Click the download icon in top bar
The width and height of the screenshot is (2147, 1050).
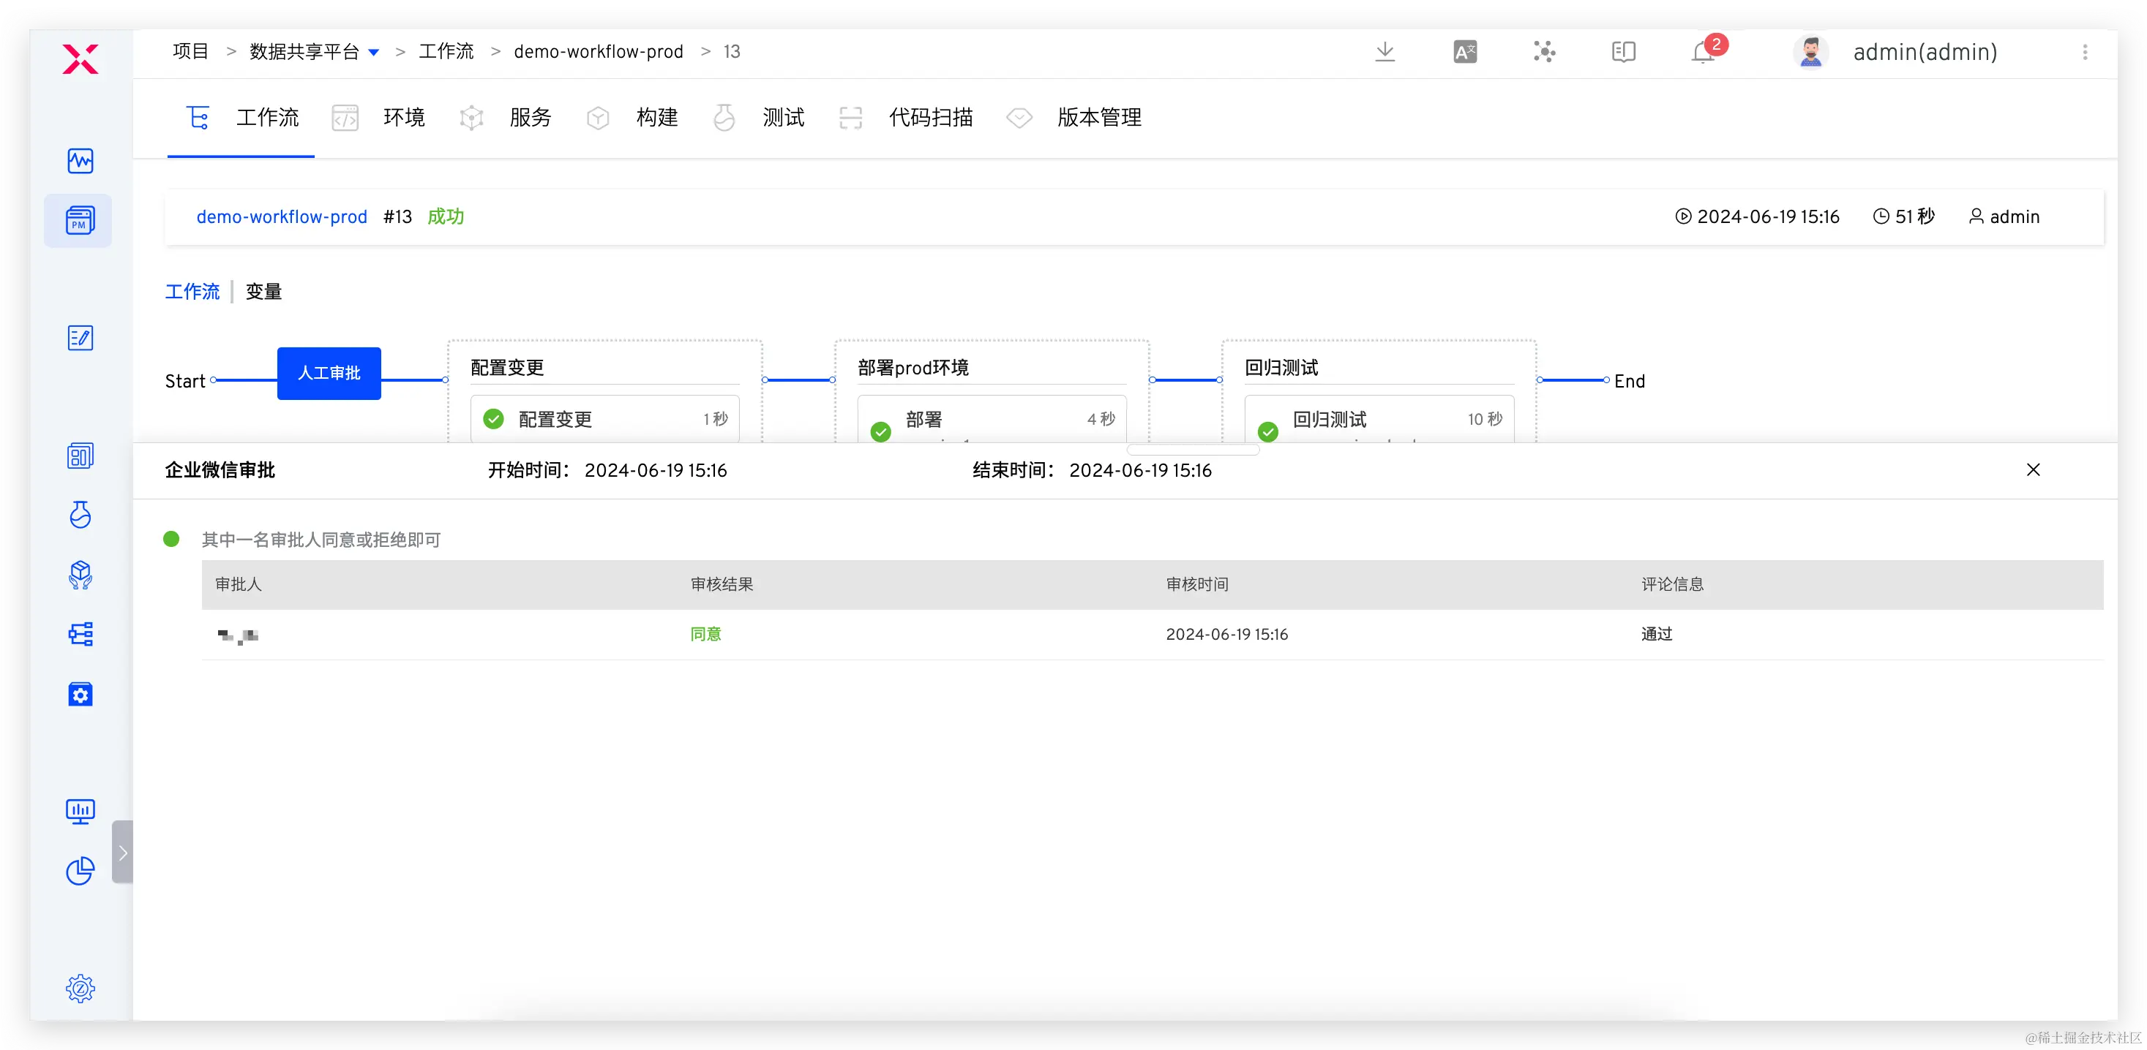pos(1385,52)
